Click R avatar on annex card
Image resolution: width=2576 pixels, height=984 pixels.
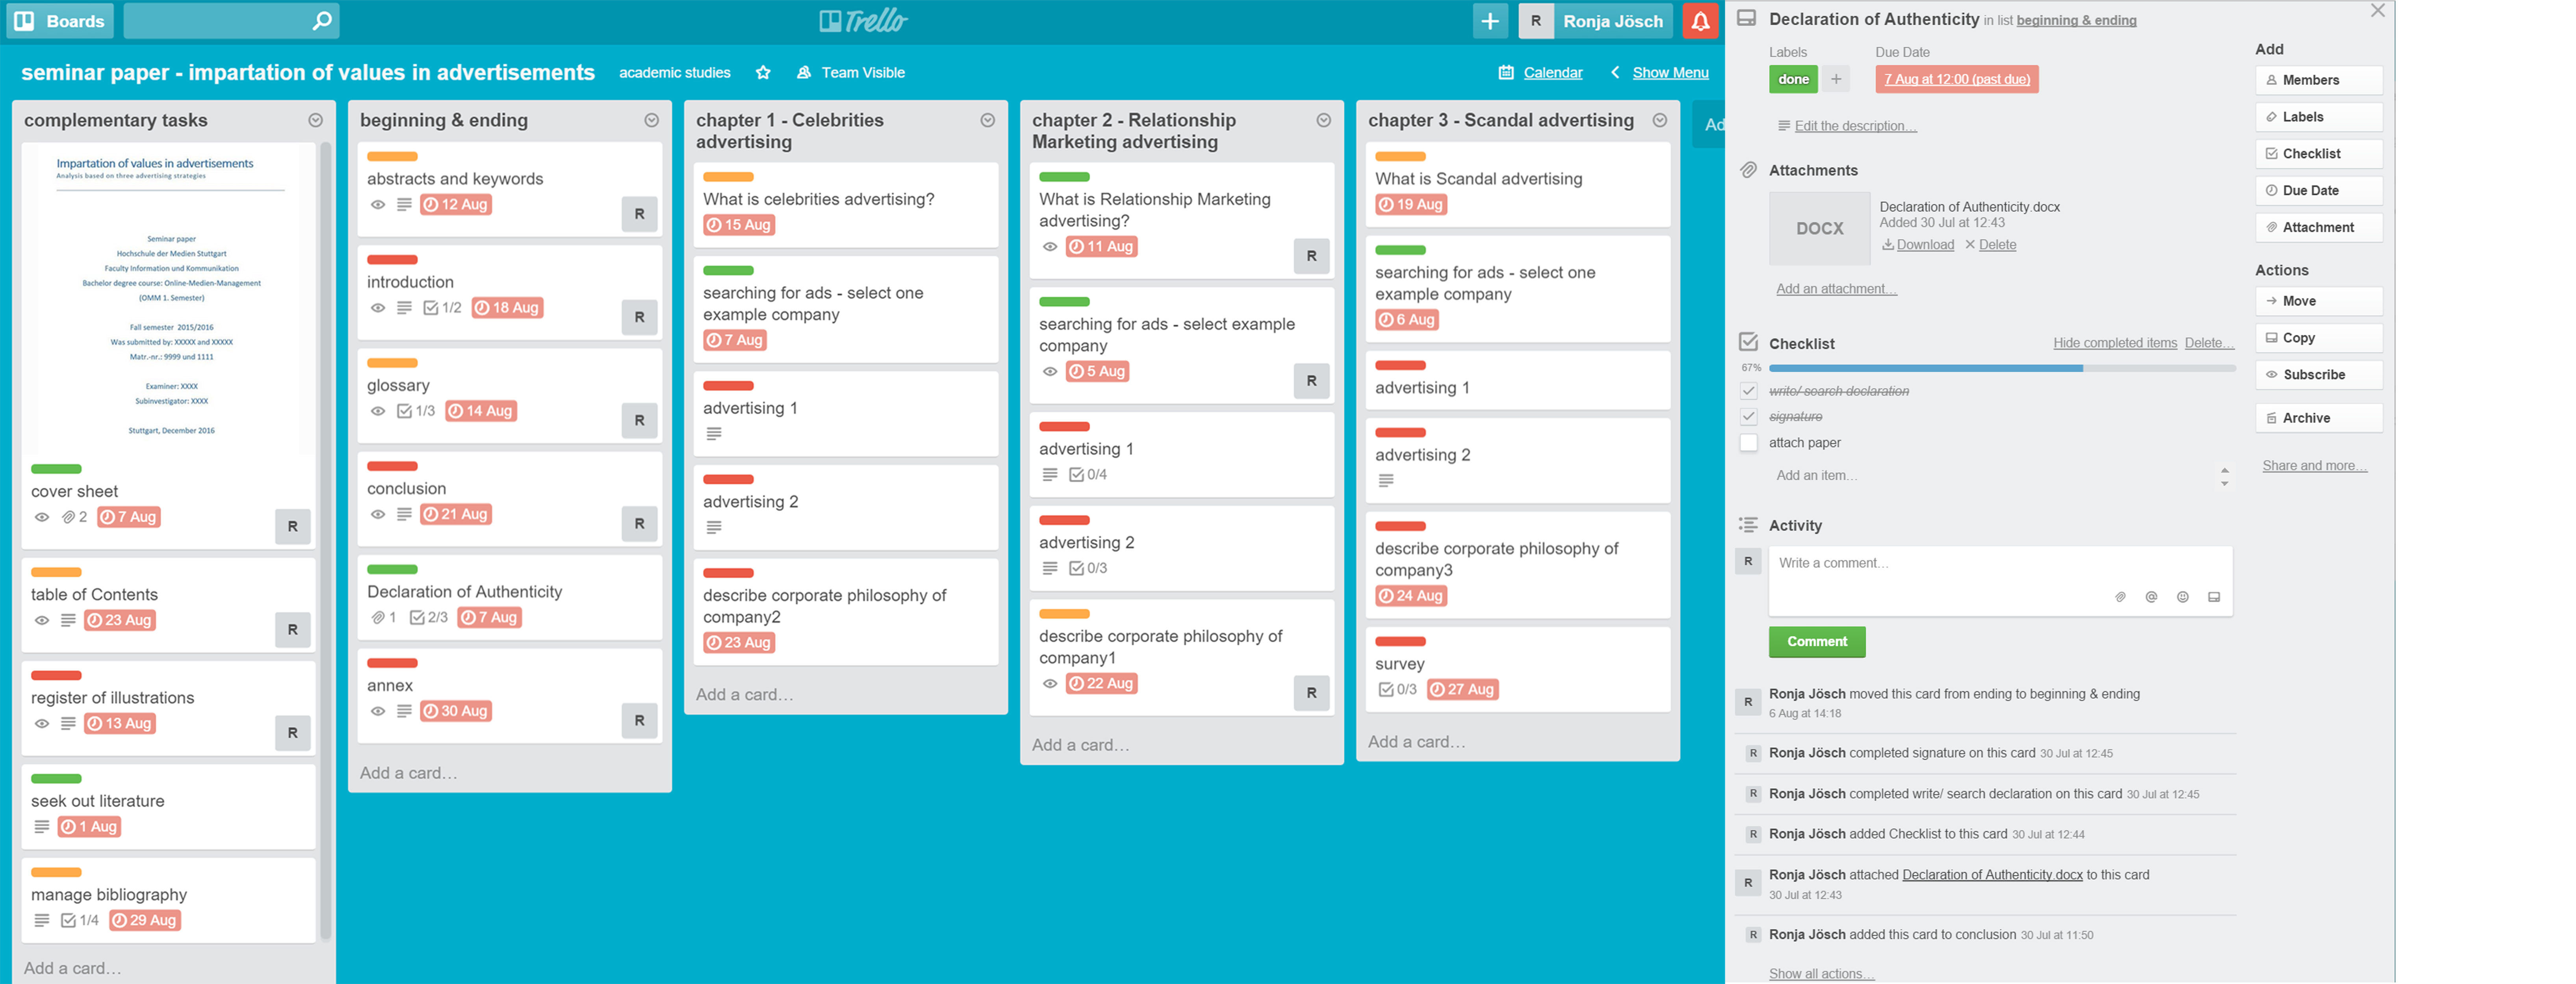(640, 720)
